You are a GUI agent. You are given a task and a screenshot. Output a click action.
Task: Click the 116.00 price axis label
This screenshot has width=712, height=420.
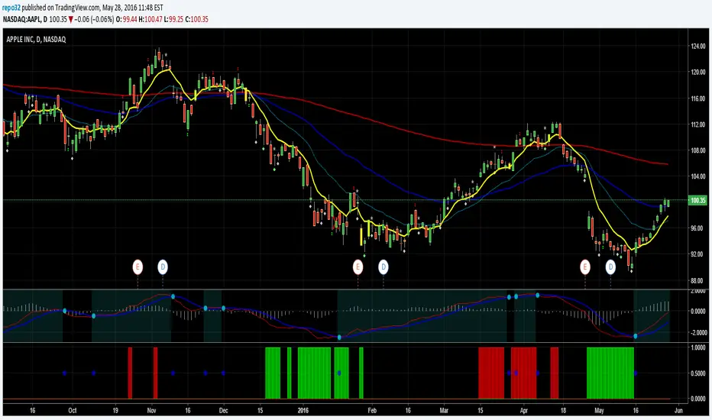[x=698, y=99]
